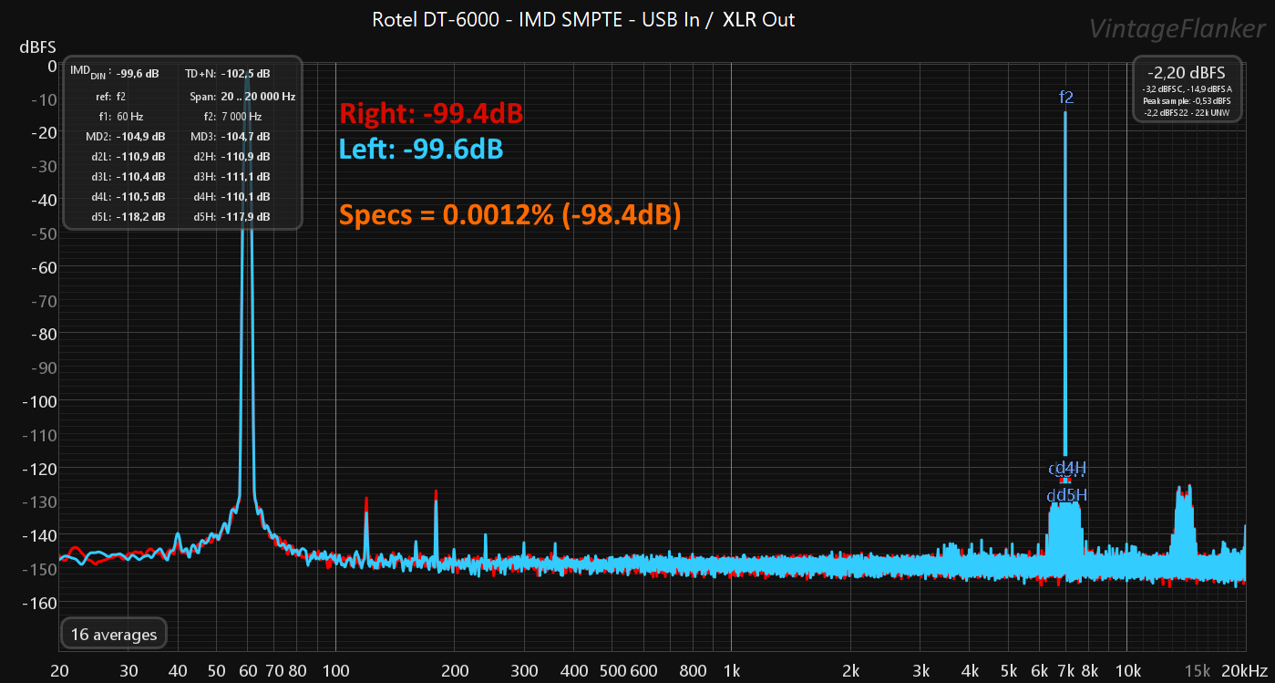
Task: Click the "-30" label on the dBFS axis
Action: click(44, 166)
